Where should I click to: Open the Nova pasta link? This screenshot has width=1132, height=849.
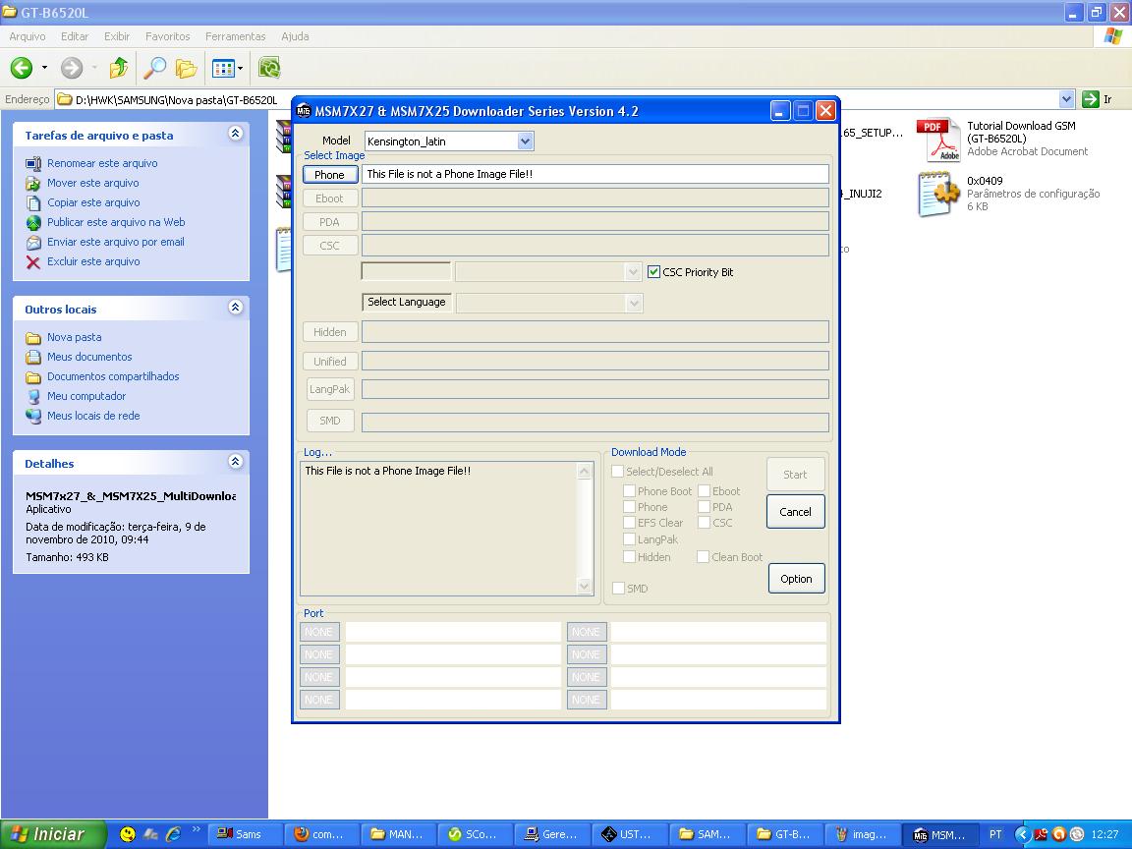tap(74, 337)
